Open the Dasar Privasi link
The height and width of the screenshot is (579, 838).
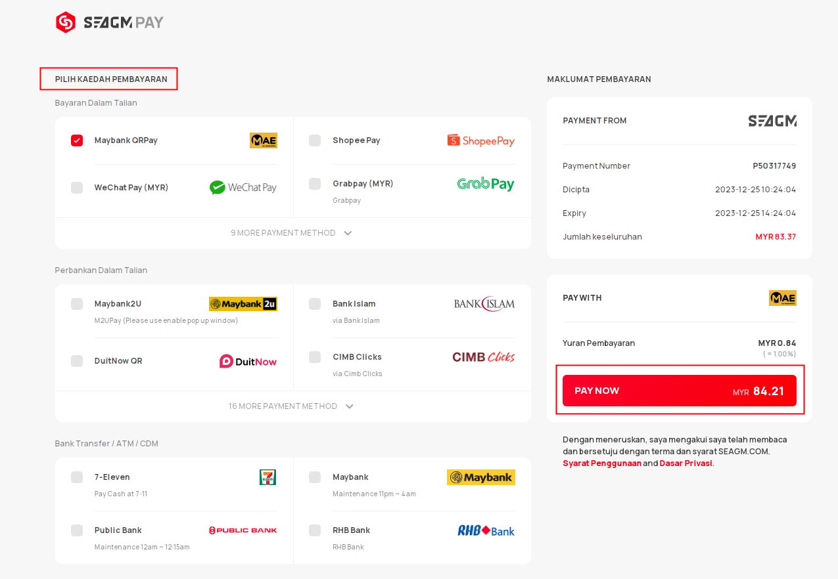click(x=686, y=463)
